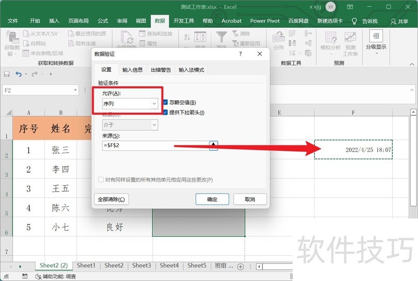Open Existing Connections (现有连接)
The width and height of the screenshot is (418, 281).
coord(82,43)
